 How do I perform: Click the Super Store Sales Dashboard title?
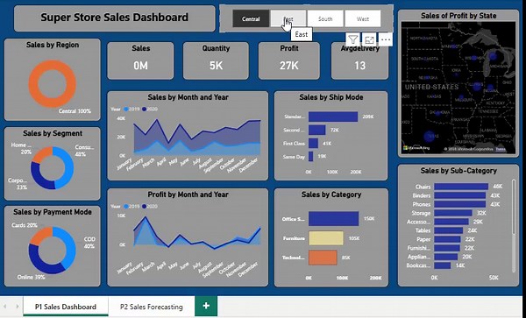pyautogui.click(x=114, y=18)
